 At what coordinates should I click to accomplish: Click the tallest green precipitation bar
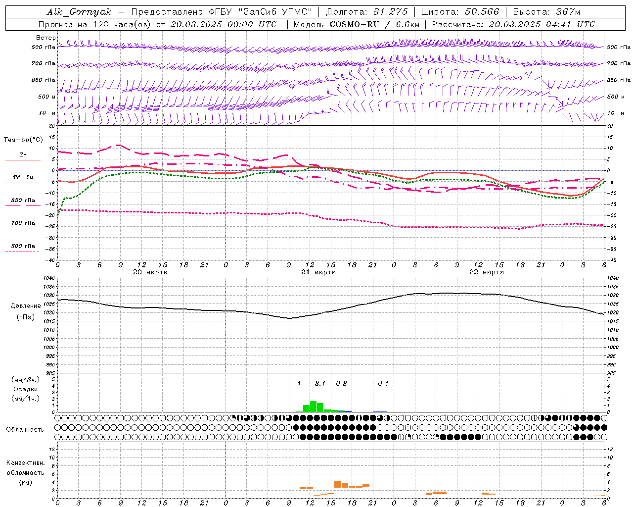[313, 406]
